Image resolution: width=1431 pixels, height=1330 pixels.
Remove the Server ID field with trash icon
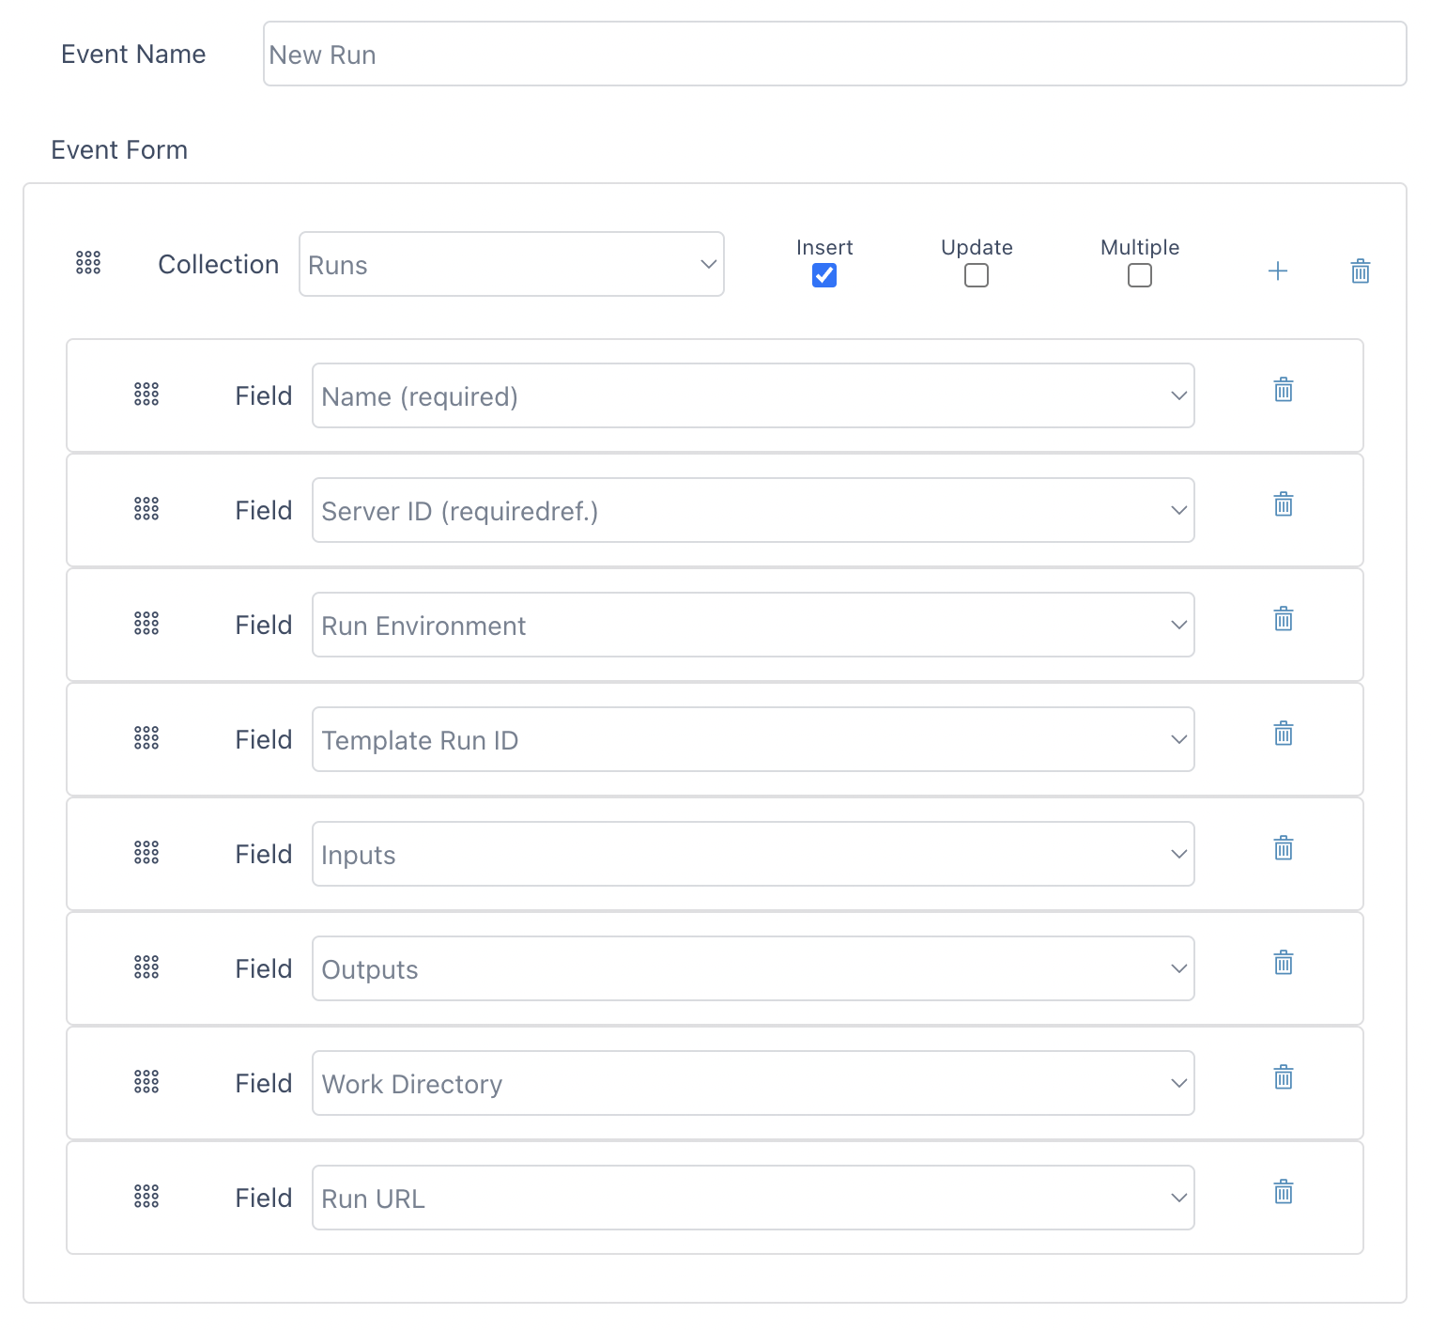click(1283, 504)
